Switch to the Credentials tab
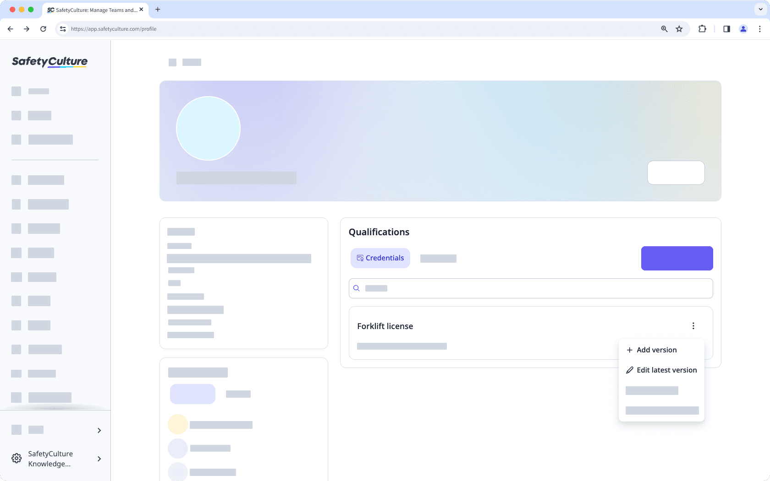The height and width of the screenshot is (481, 770). [x=380, y=258]
